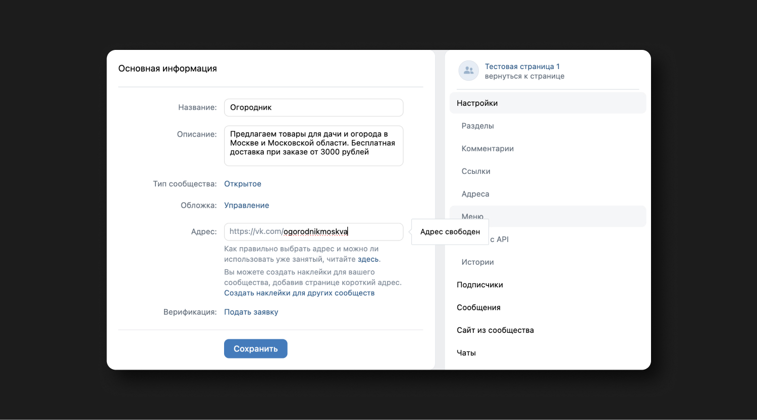Change community type Открытое

[x=243, y=184]
